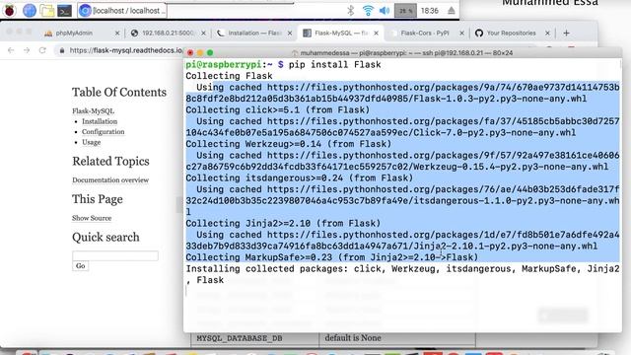Maximize terminal with green button
The width and height of the screenshot is (631, 355).
click(210, 52)
